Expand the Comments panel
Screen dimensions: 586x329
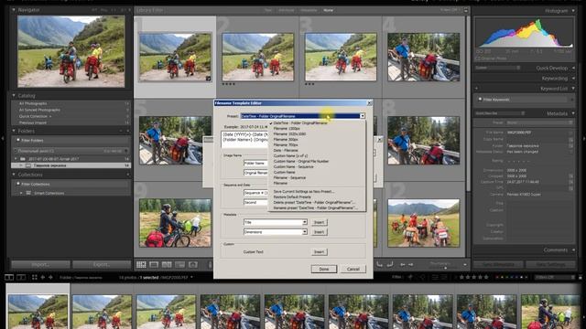573,249
